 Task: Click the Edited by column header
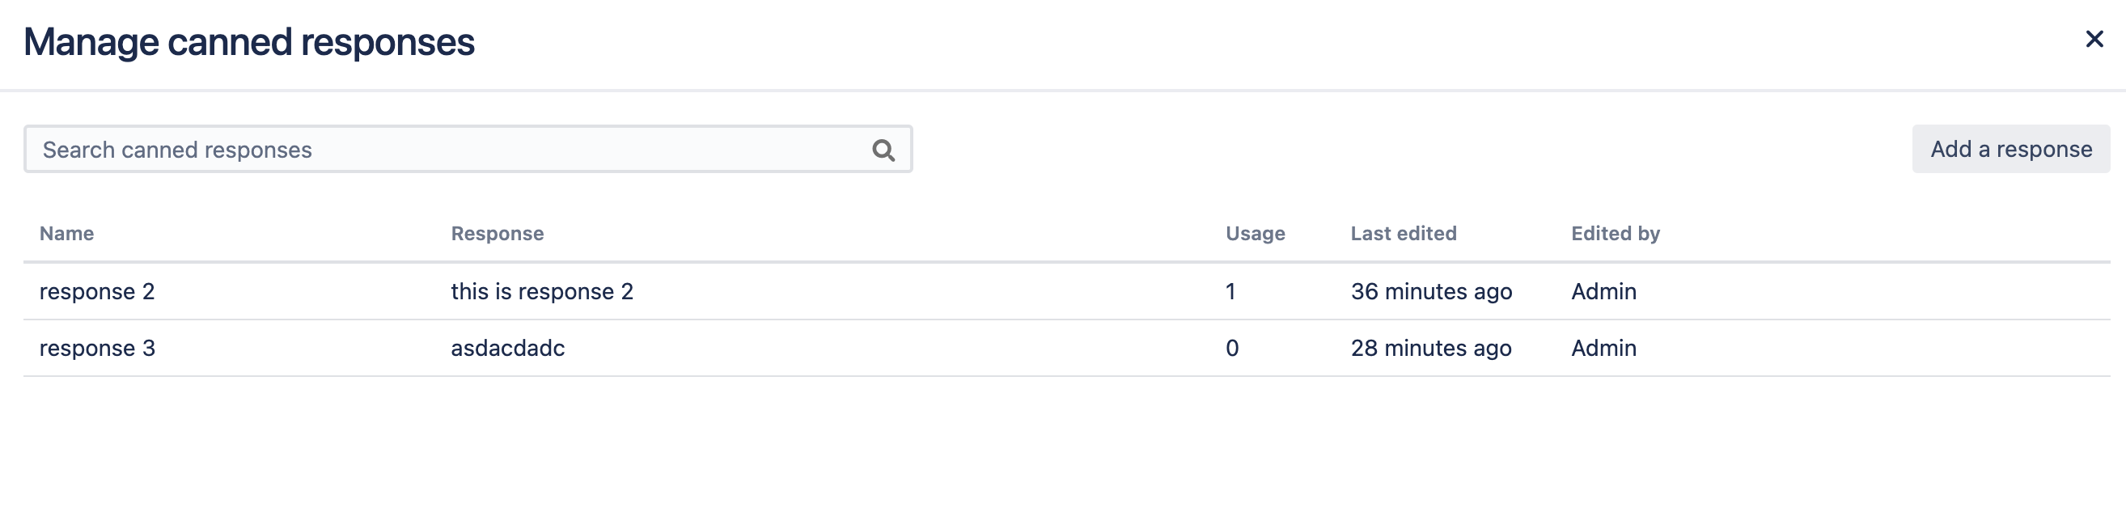[x=1616, y=234]
